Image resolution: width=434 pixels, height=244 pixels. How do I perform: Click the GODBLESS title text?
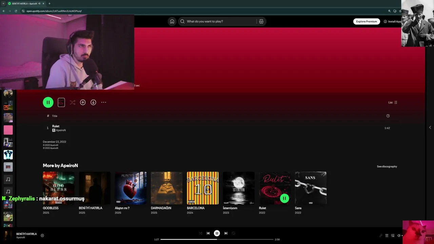51,208
